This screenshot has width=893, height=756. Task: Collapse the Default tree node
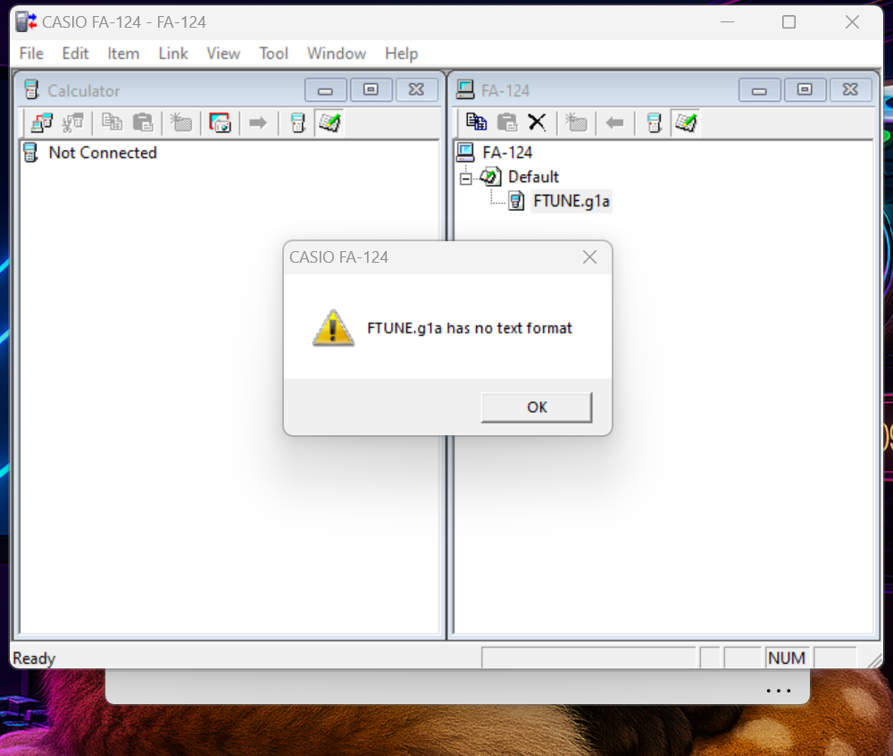point(465,178)
